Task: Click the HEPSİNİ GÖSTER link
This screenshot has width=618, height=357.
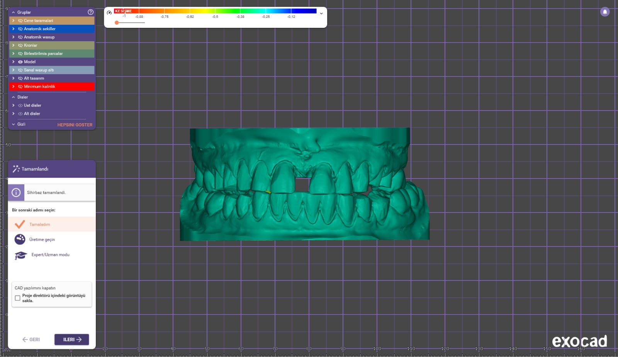Action: (75, 125)
